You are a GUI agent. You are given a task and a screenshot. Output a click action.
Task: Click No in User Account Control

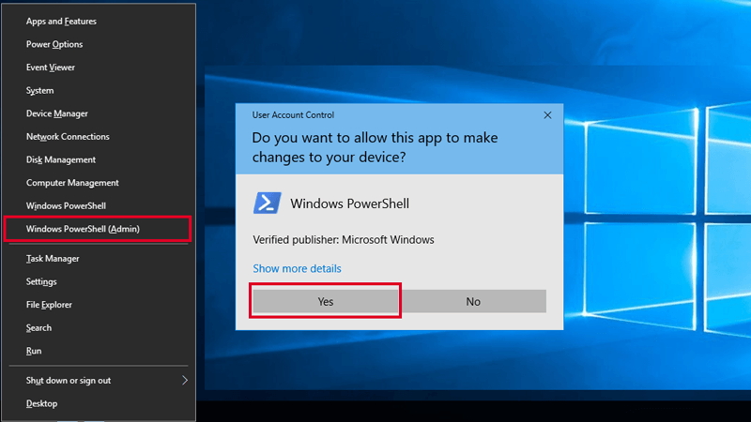click(x=473, y=301)
